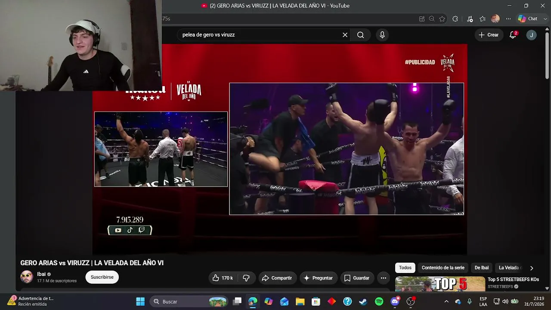
Task: Open the Windows Start menu
Action: (140, 301)
